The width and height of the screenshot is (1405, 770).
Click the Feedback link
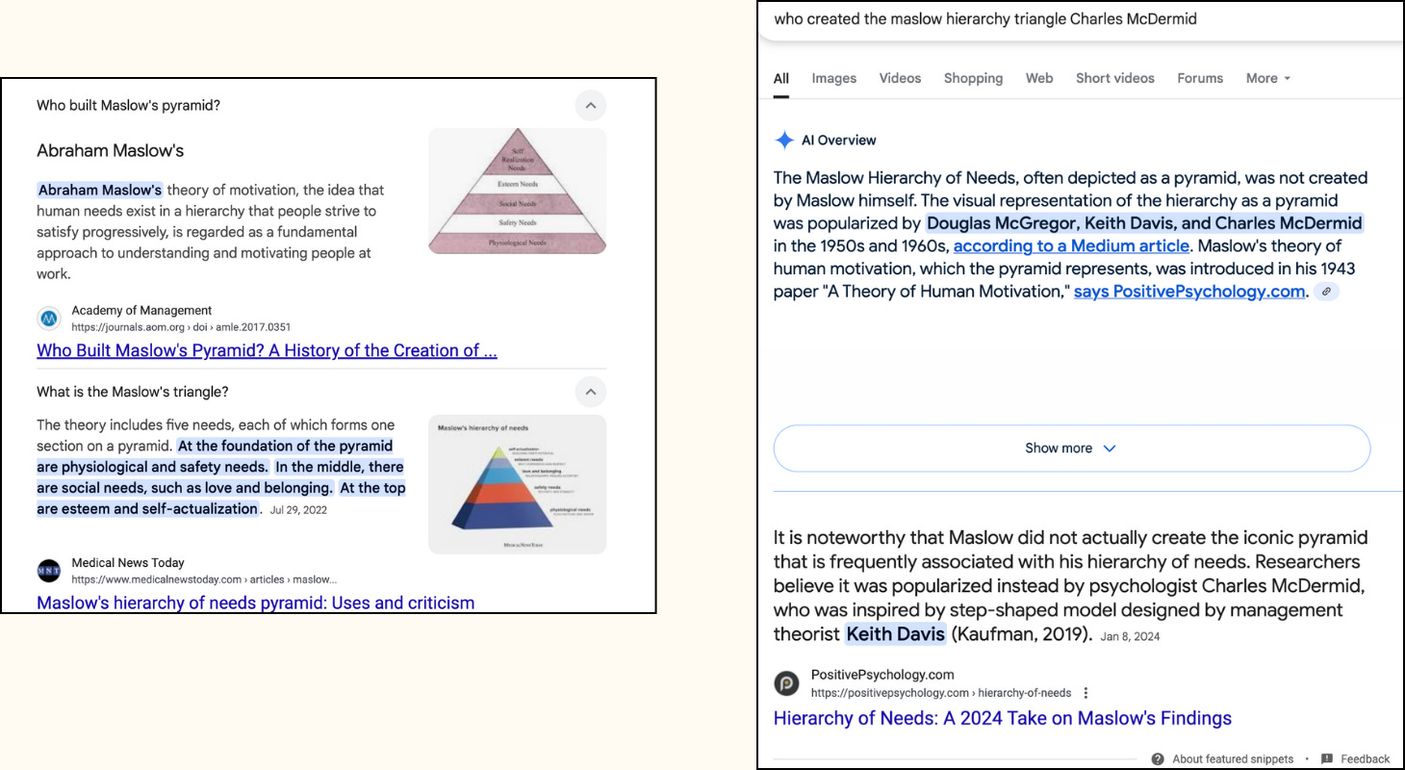[x=1365, y=758]
